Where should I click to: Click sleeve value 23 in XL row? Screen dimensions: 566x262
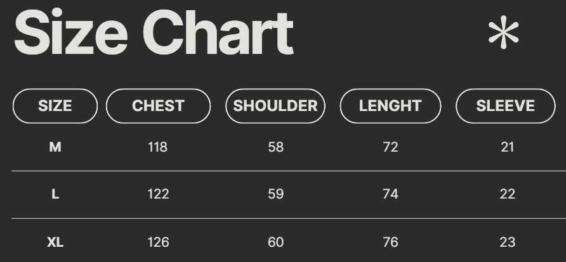point(508,242)
